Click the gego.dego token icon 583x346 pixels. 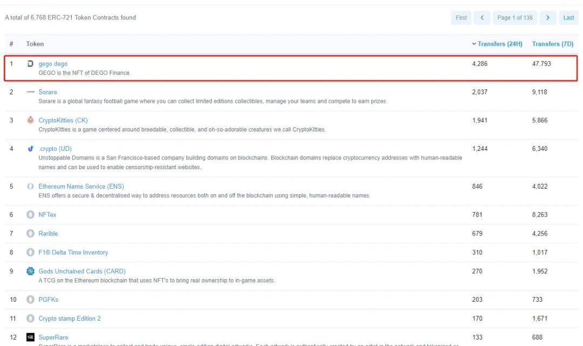30,64
